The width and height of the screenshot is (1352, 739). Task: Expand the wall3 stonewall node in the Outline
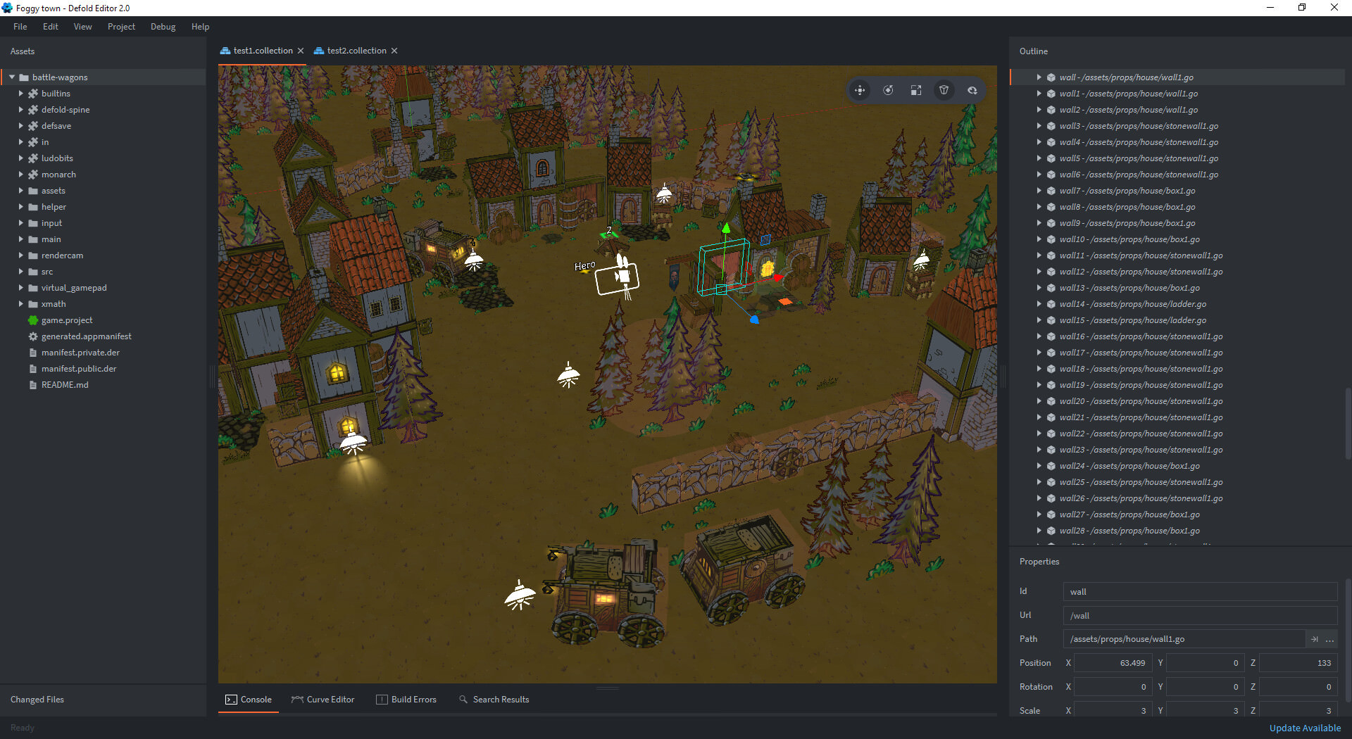pos(1040,125)
